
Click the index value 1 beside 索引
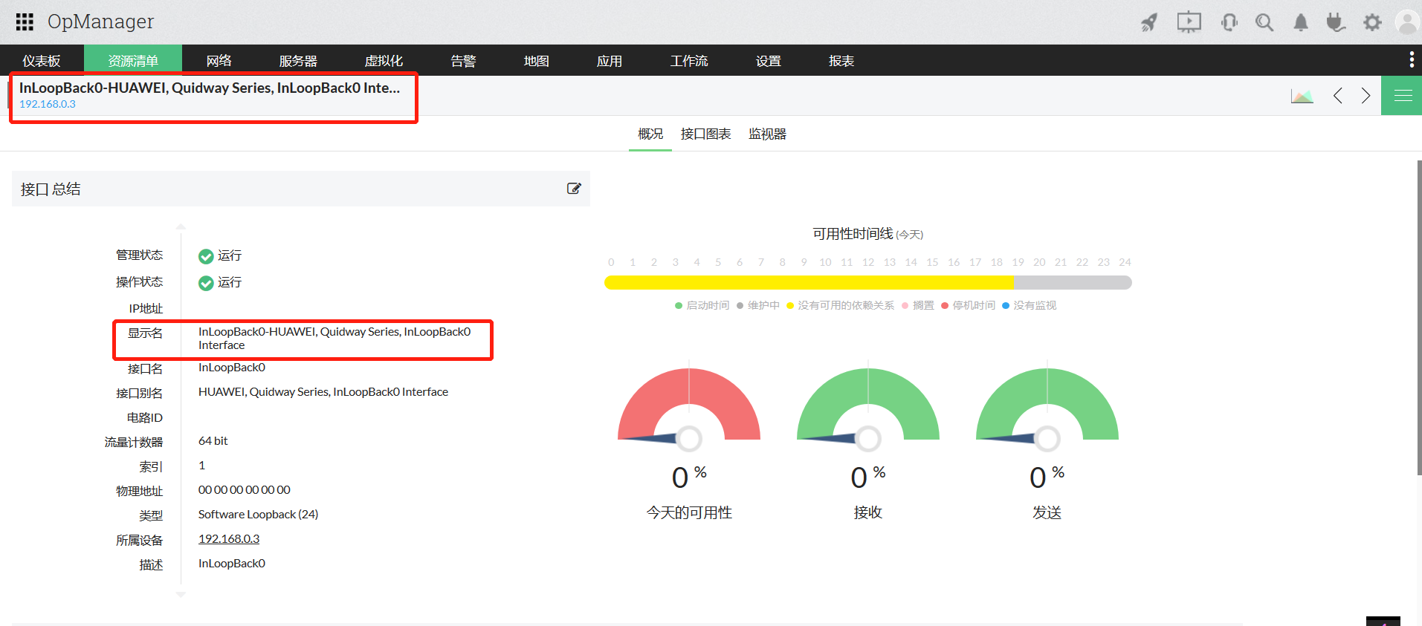pos(201,466)
